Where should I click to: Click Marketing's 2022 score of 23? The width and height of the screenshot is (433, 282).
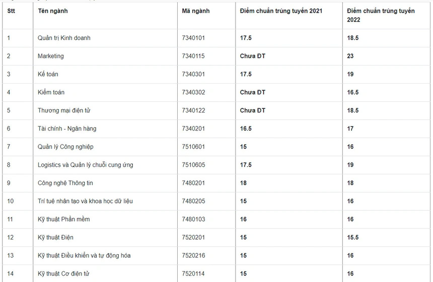click(350, 56)
